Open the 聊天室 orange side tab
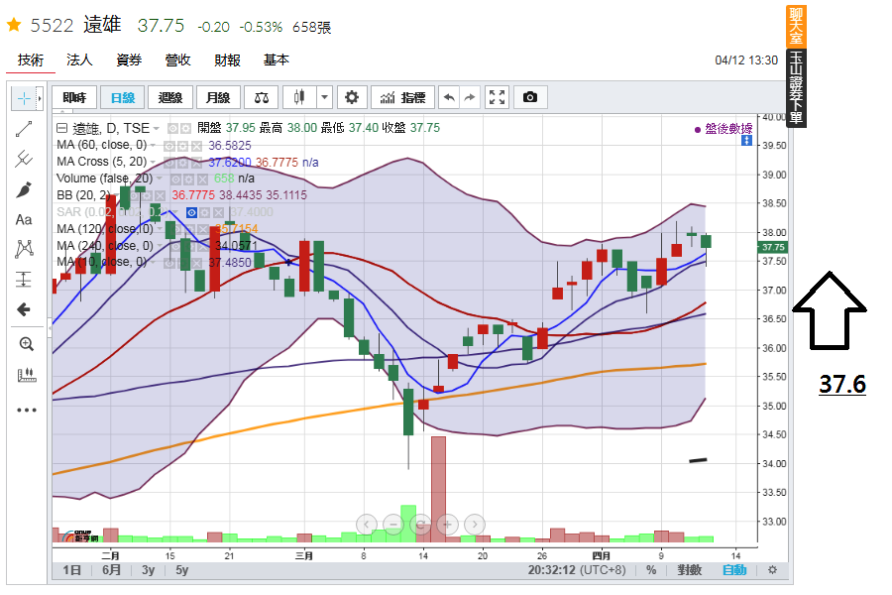The image size is (892, 595). (797, 26)
